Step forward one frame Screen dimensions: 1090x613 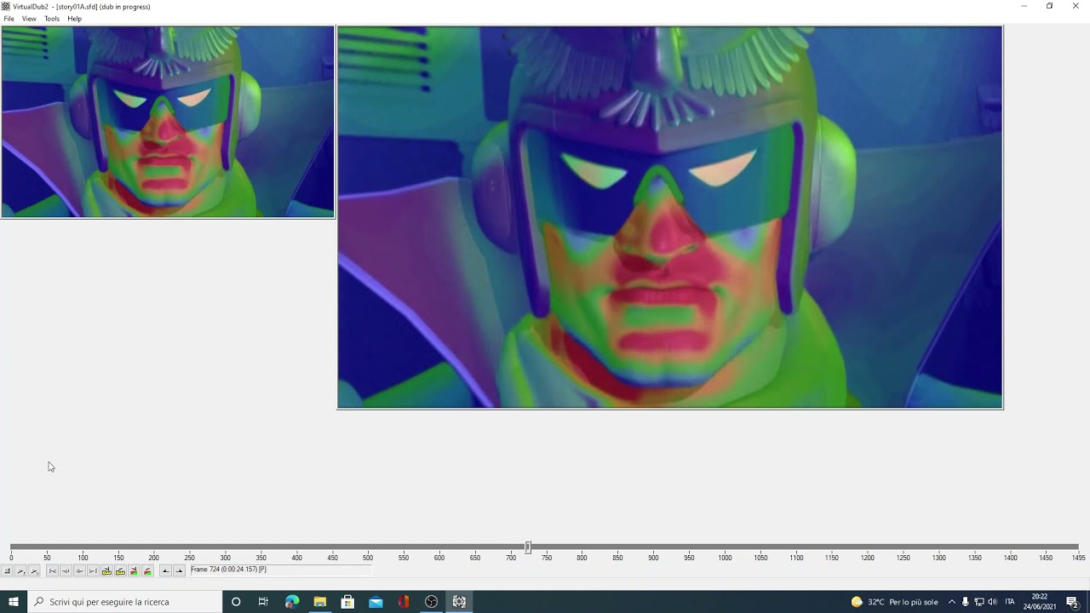pos(79,570)
